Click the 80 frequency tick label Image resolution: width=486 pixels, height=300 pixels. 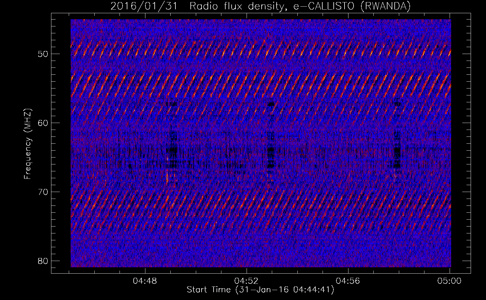[x=43, y=261]
